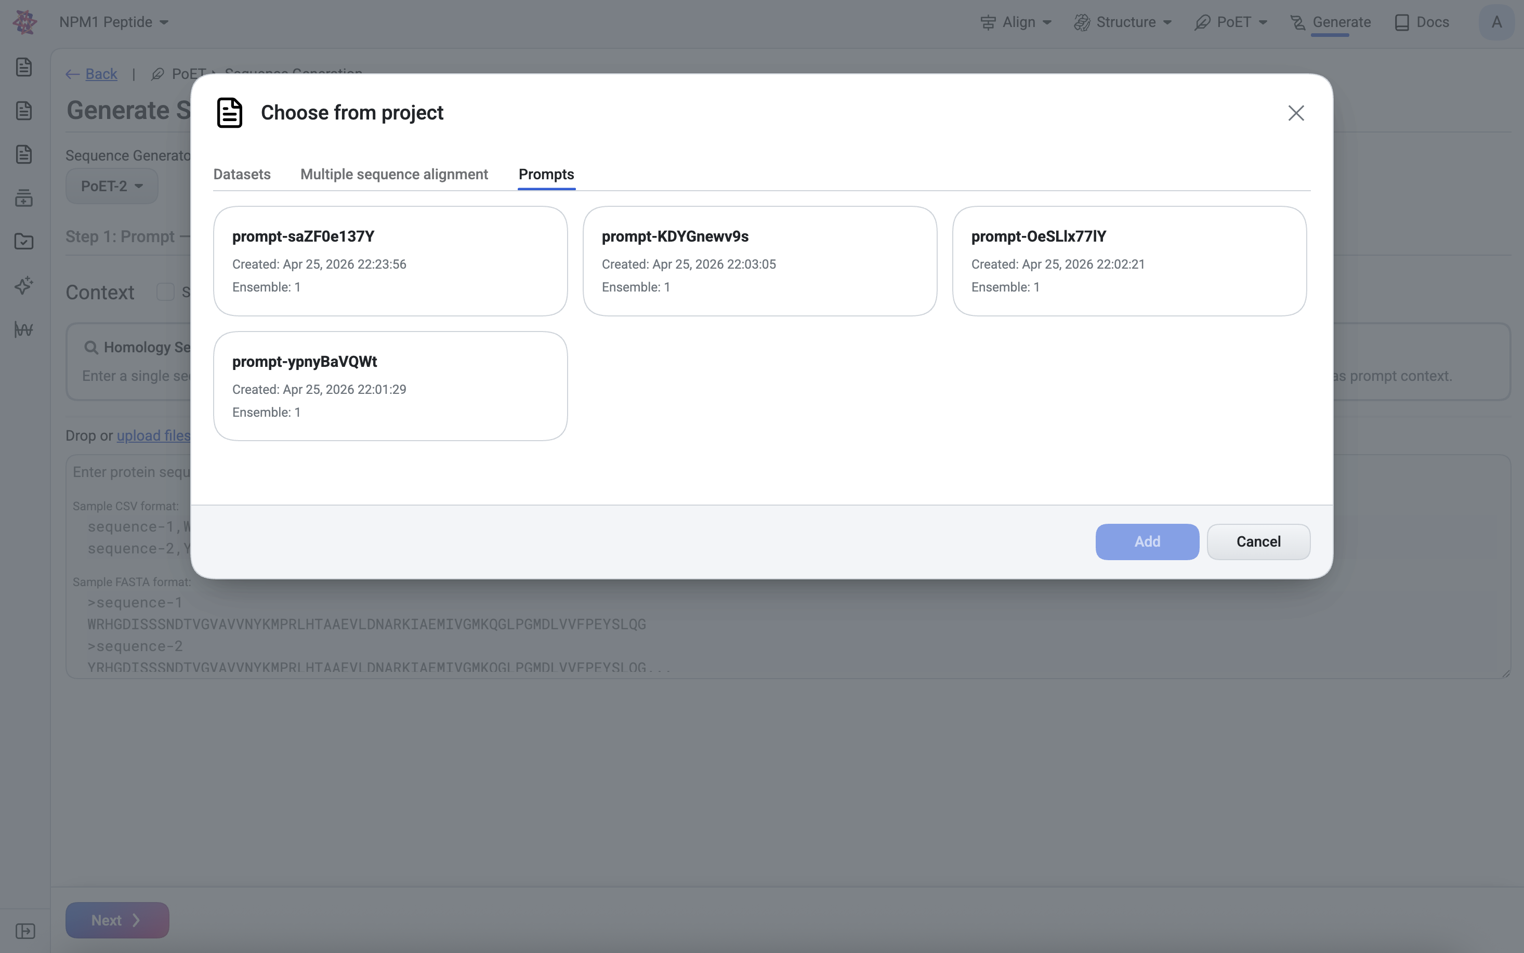Screen dimensions: 1524x953
Task: Click 'Created: Apr 25, 2026 22:03:05' text
Action: pos(688,264)
